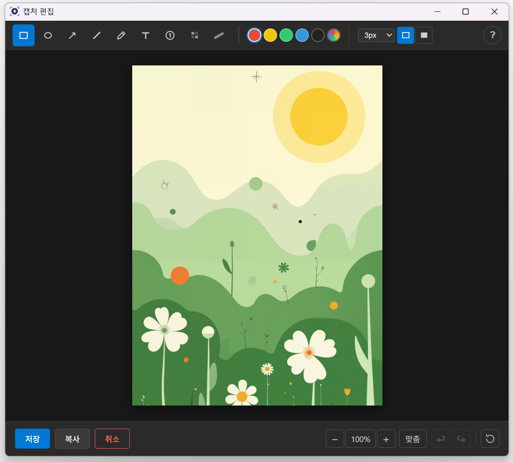Open the rainbow custom color picker
Viewport: 513px width, 462px height.
tap(334, 35)
